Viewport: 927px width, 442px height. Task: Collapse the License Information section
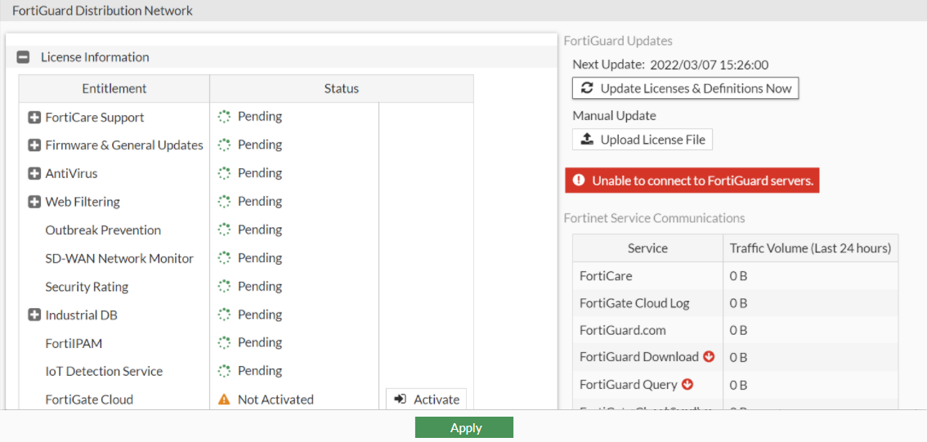[x=24, y=57]
